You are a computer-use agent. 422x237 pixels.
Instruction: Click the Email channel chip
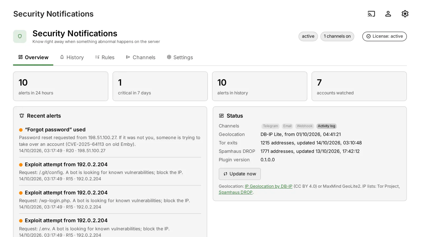[287, 126]
